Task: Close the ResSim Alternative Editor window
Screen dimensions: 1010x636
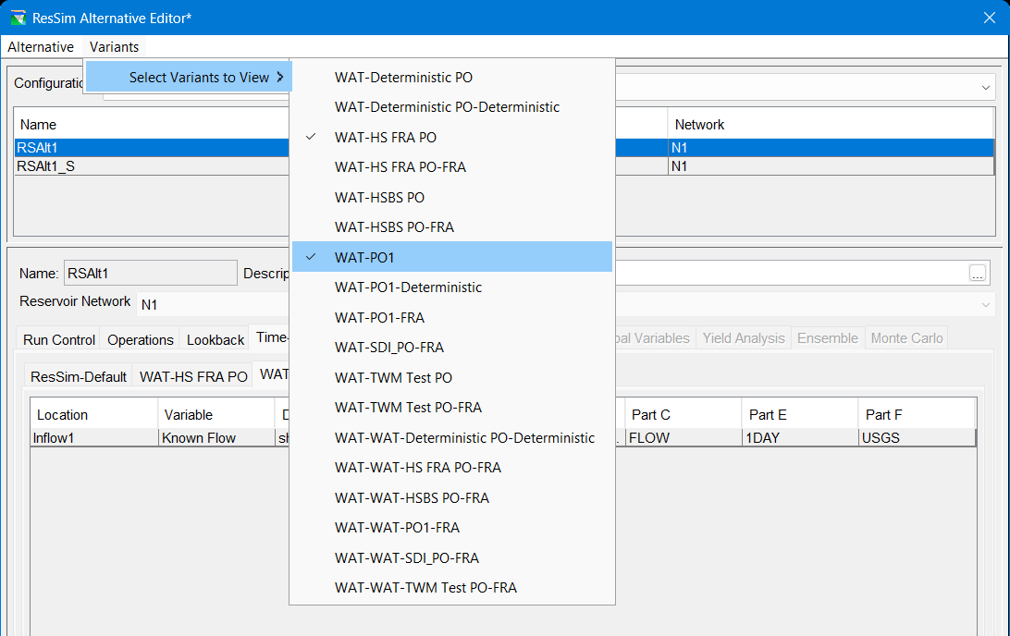Action: click(x=989, y=18)
